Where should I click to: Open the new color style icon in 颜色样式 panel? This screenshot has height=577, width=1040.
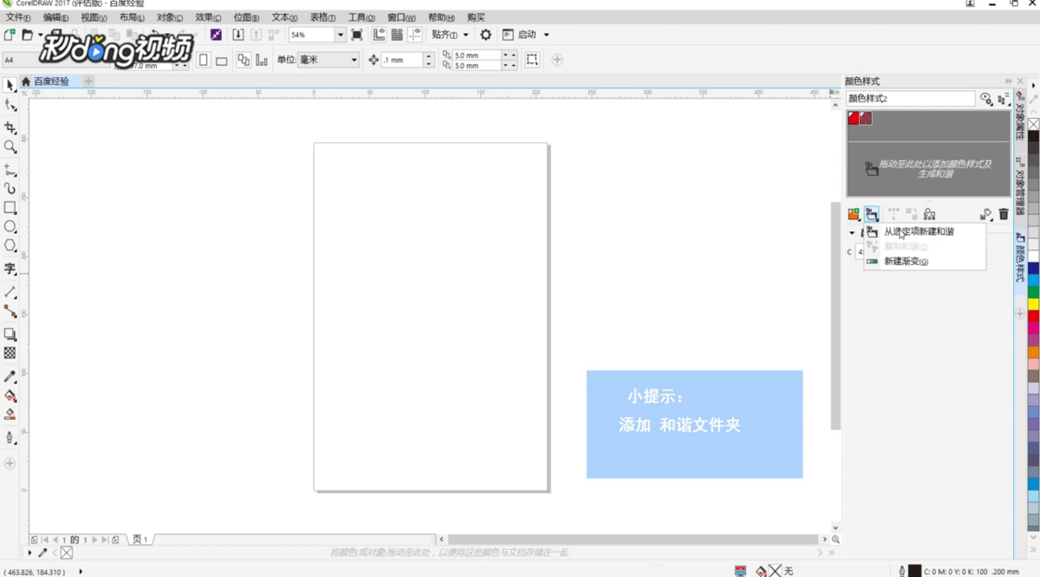pyautogui.click(x=852, y=213)
